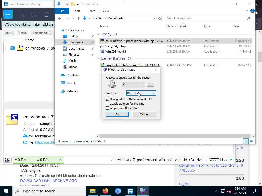Click the muted volume tray icon
Screen dimensions: 262x196
click(x=229, y=191)
